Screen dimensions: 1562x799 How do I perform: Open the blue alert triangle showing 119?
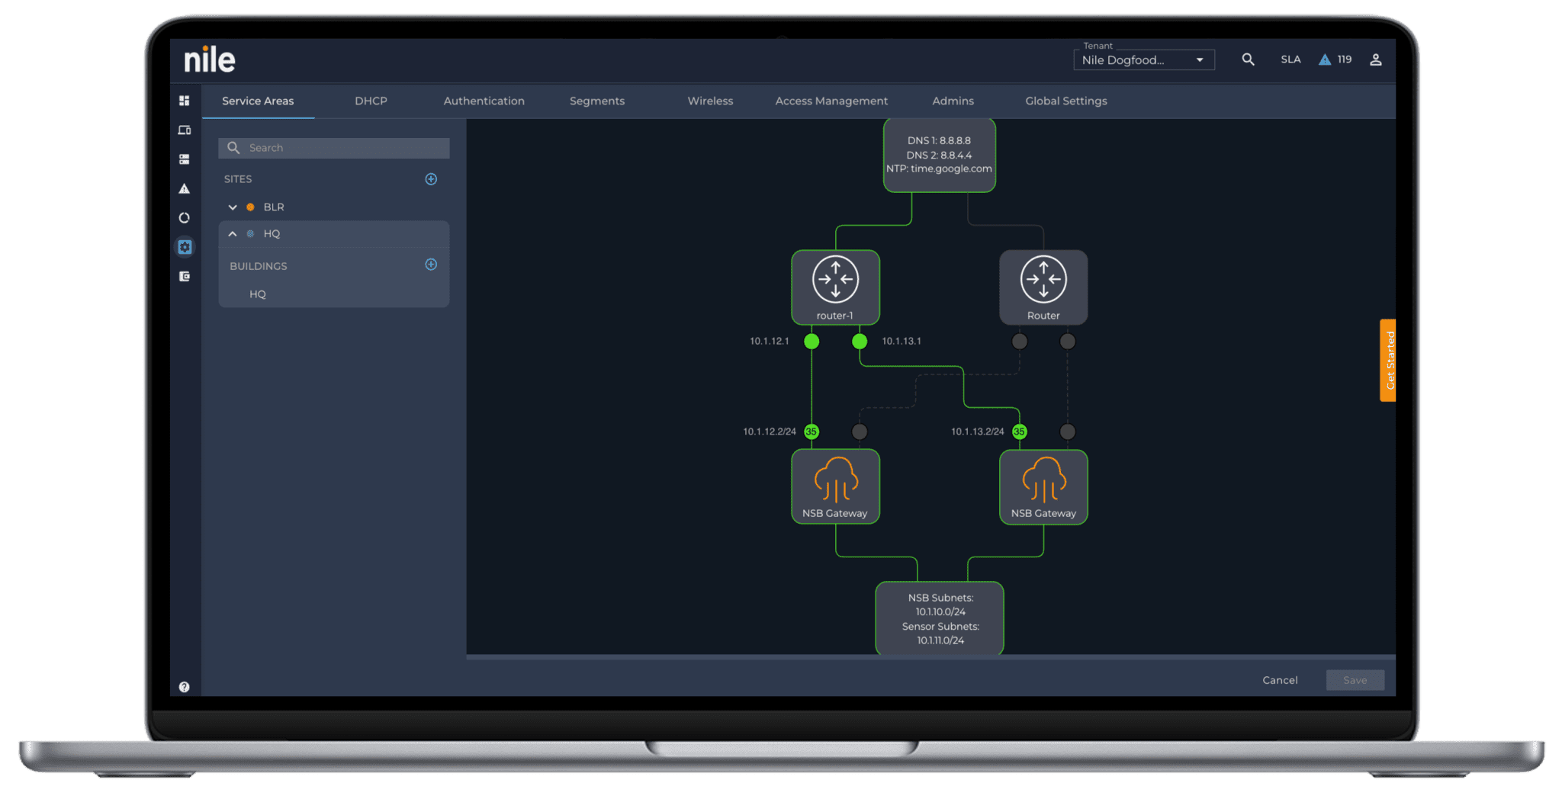point(1326,59)
